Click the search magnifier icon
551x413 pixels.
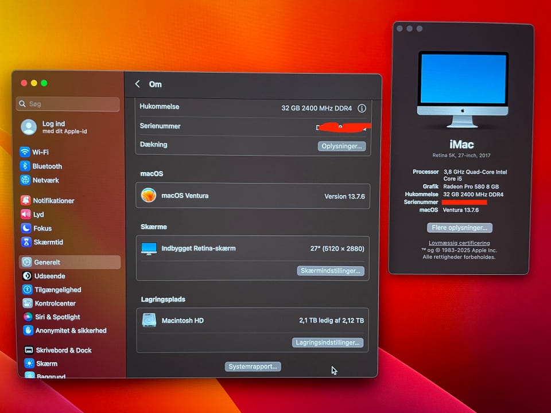point(22,104)
